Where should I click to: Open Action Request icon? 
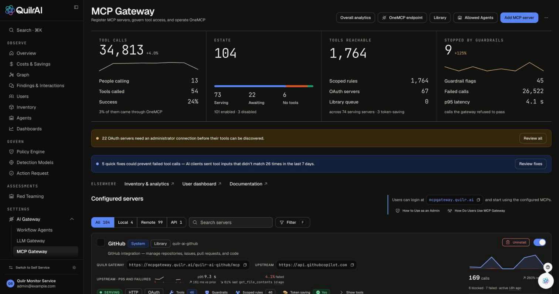coord(11,173)
